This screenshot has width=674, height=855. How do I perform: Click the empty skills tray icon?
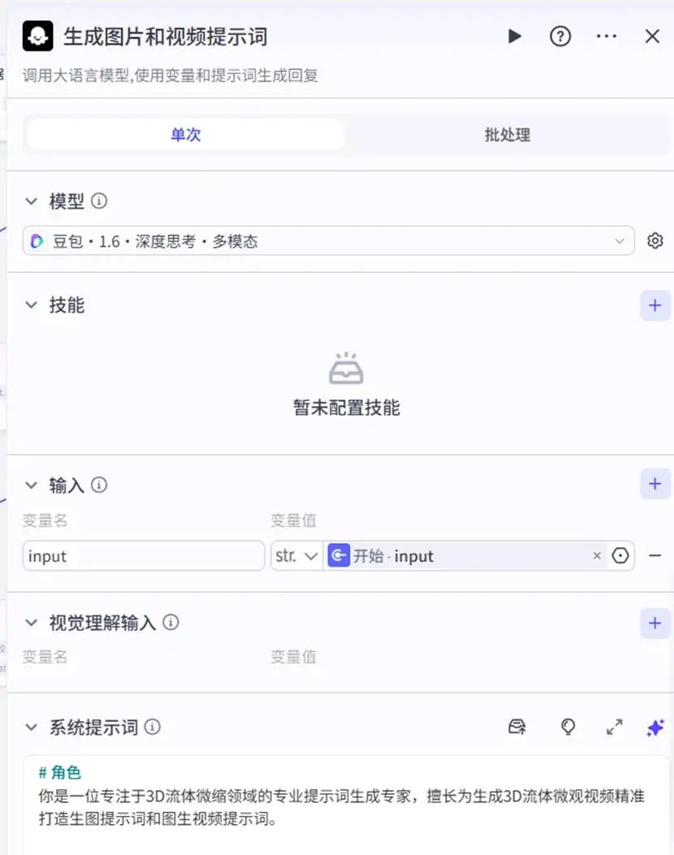tap(346, 369)
